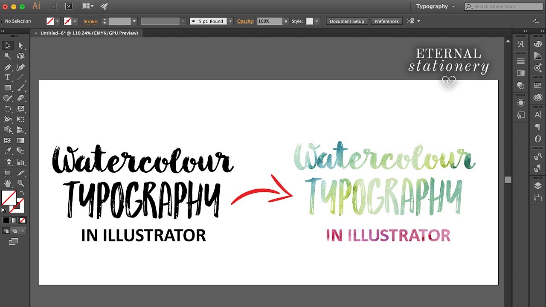Open the Opacity panel link
The width and height of the screenshot is (546, 307).
pos(245,21)
